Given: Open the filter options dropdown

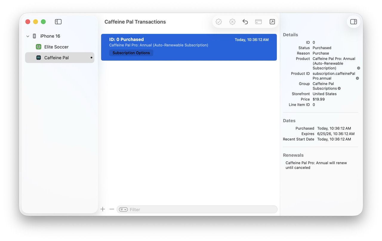Looking at the screenshot, I should pos(123,210).
